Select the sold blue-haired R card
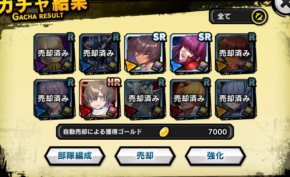The image size is (290, 177). pyautogui.click(x=236, y=99)
